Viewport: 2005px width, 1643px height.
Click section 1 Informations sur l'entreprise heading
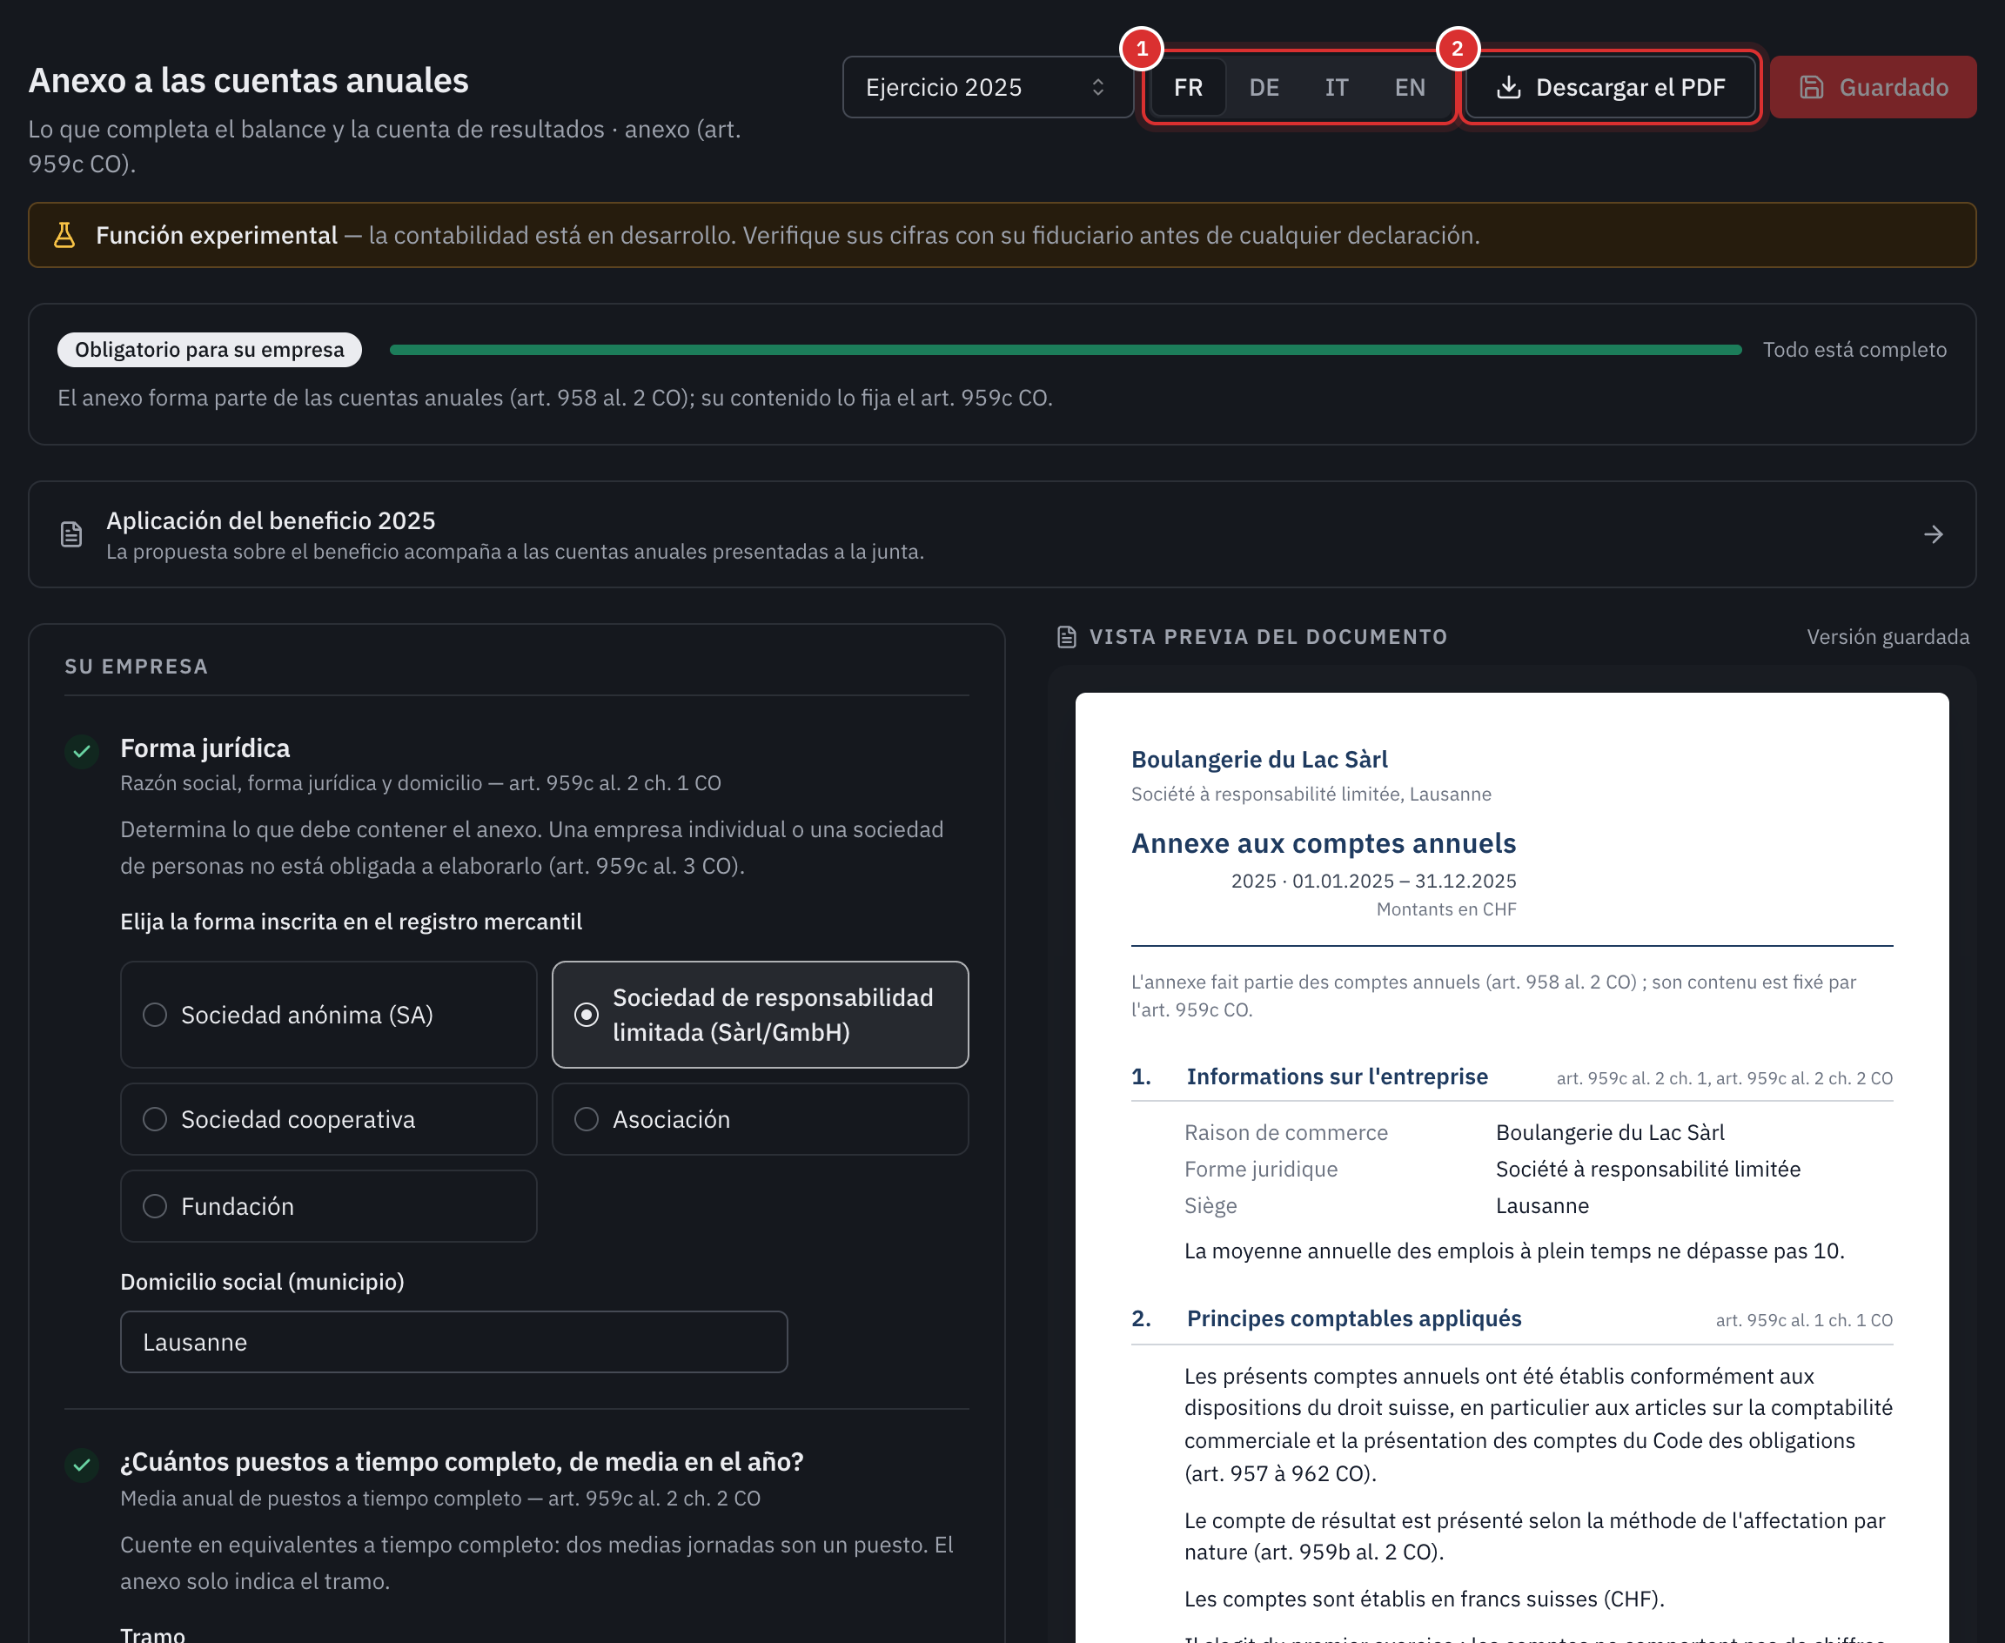(1336, 1076)
